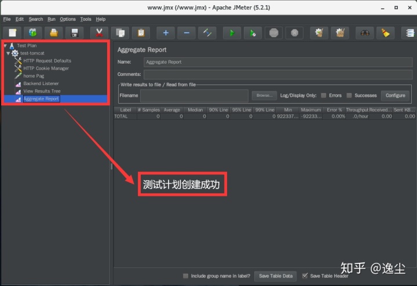
Task: Click the Shutdown test icon
Action: 294,33
